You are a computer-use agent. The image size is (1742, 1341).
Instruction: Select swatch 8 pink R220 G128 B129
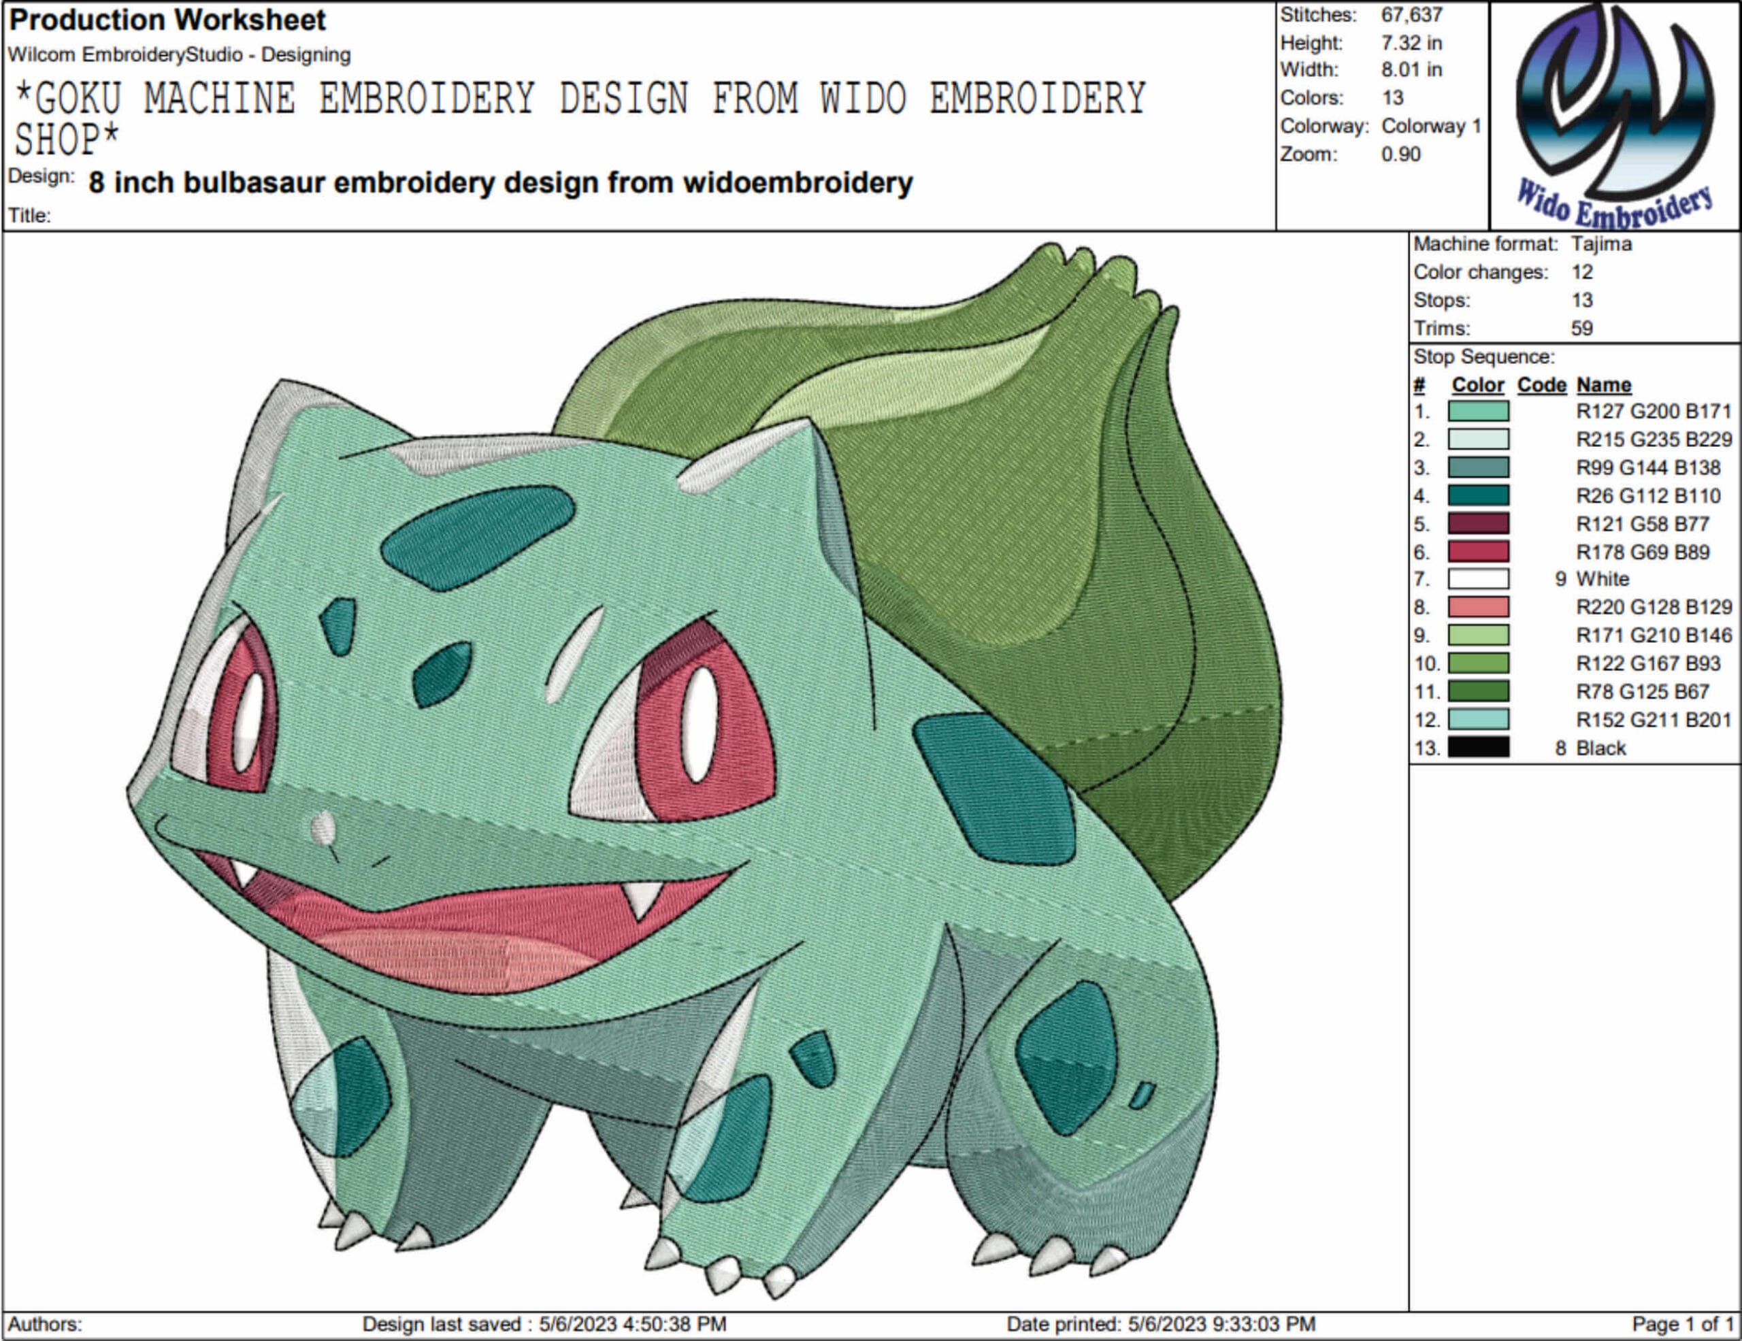[x=1478, y=607]
